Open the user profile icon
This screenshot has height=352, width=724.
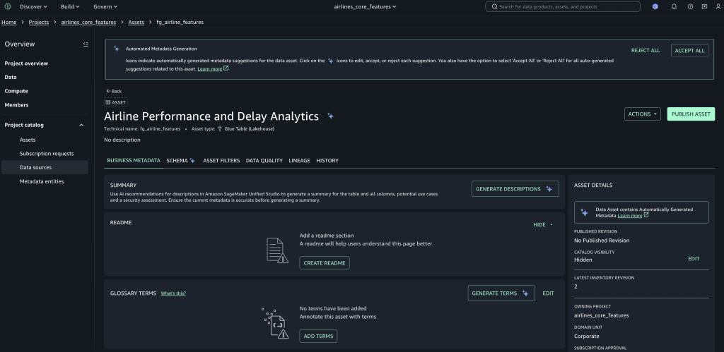718,6
